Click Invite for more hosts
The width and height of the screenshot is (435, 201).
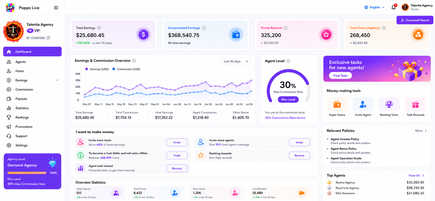[x=177, y=142]
